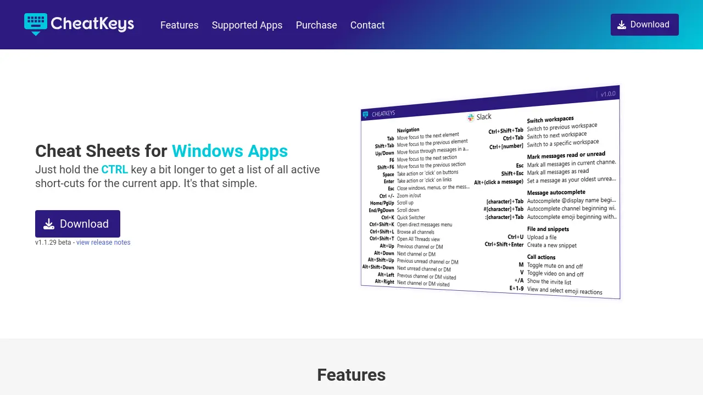
Task: Click the large Download button below the tagline
Action: click(77, 224)
